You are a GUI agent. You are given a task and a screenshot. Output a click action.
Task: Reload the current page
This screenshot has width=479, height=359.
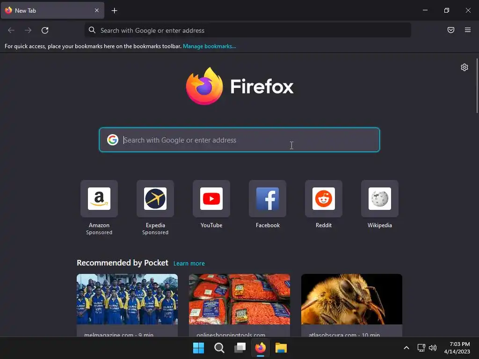[45, 30]
